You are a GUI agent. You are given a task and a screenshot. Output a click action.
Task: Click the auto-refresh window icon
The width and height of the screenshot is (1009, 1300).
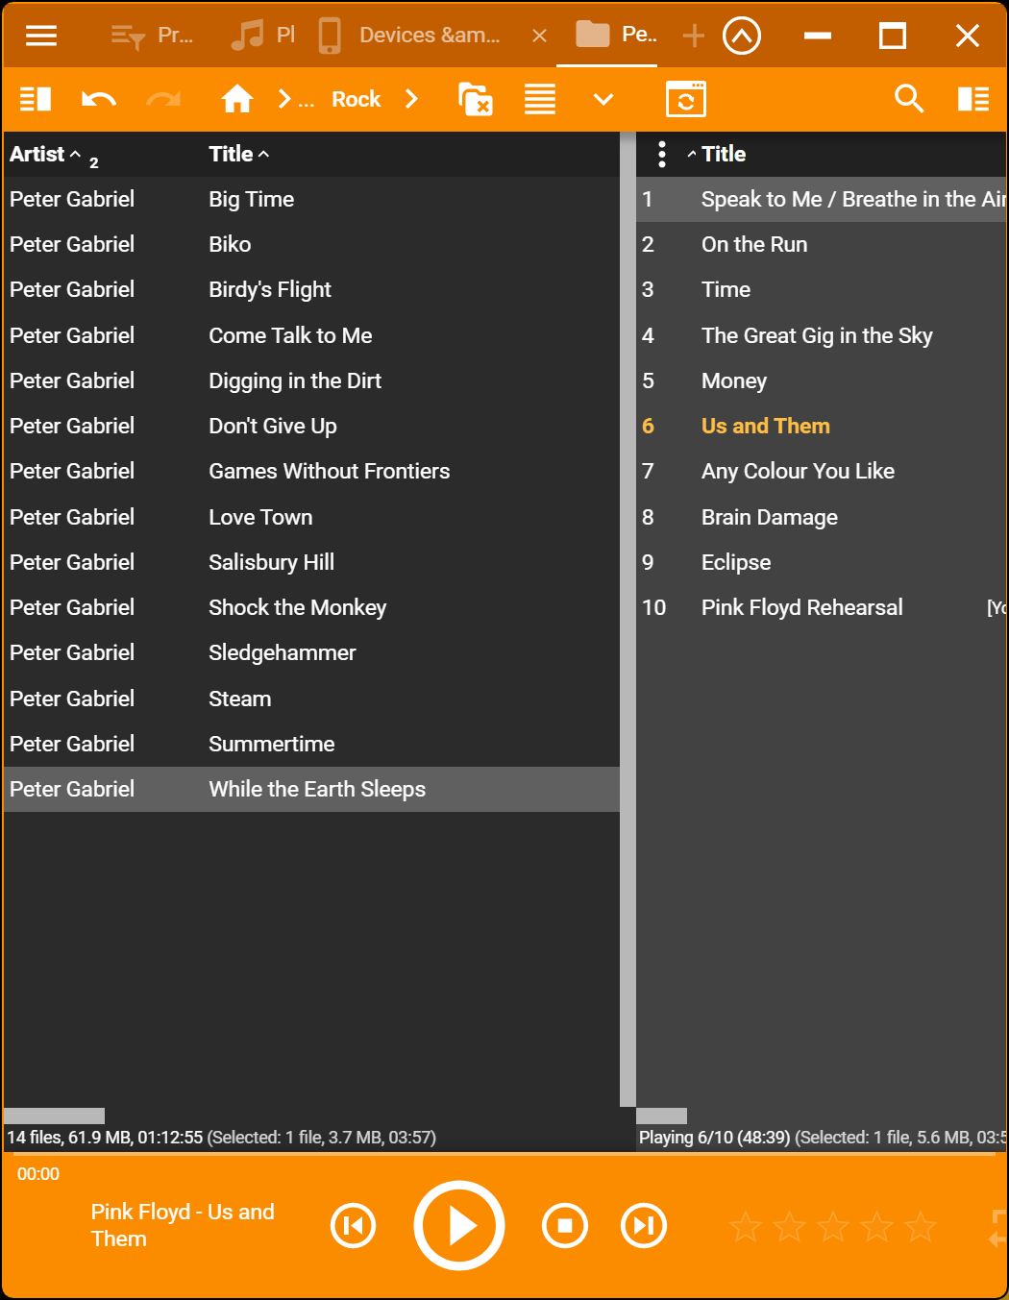click(x=685, y=99)
